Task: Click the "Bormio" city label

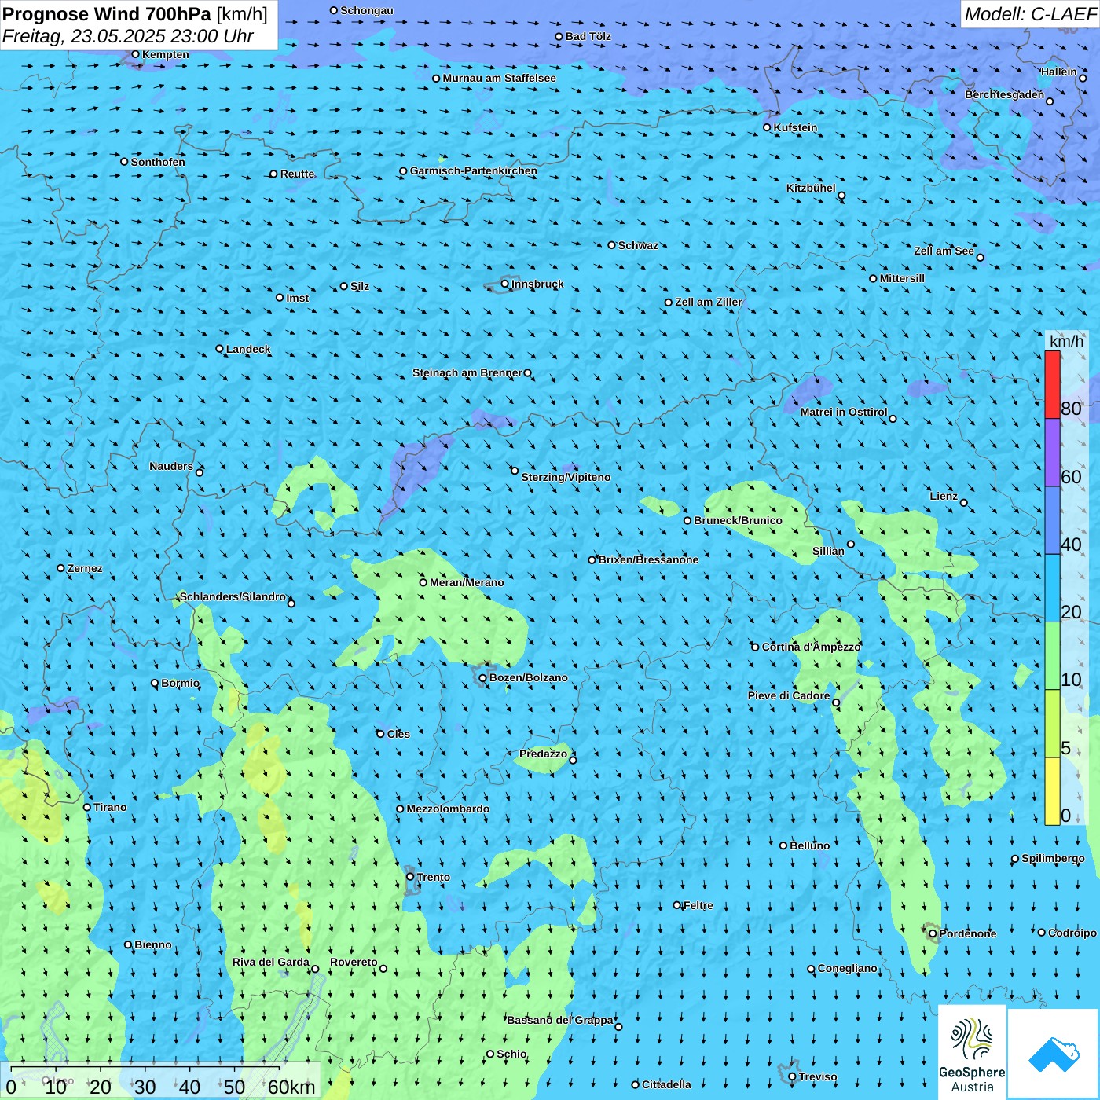Action: 181,683
